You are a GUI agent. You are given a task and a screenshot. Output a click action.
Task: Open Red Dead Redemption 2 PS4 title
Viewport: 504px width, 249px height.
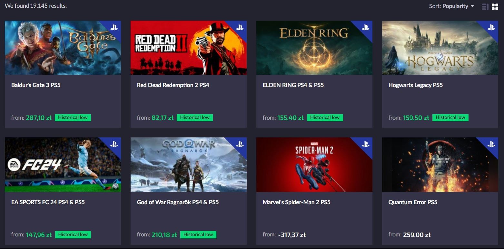pos(173,85)
